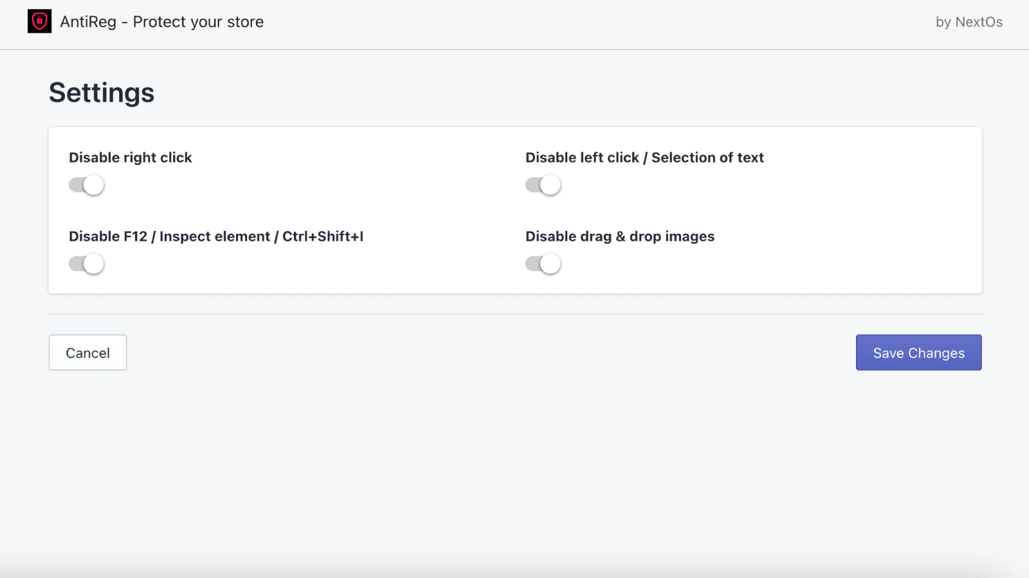Toggle Disable left click / Selection switch

(543, 185)
